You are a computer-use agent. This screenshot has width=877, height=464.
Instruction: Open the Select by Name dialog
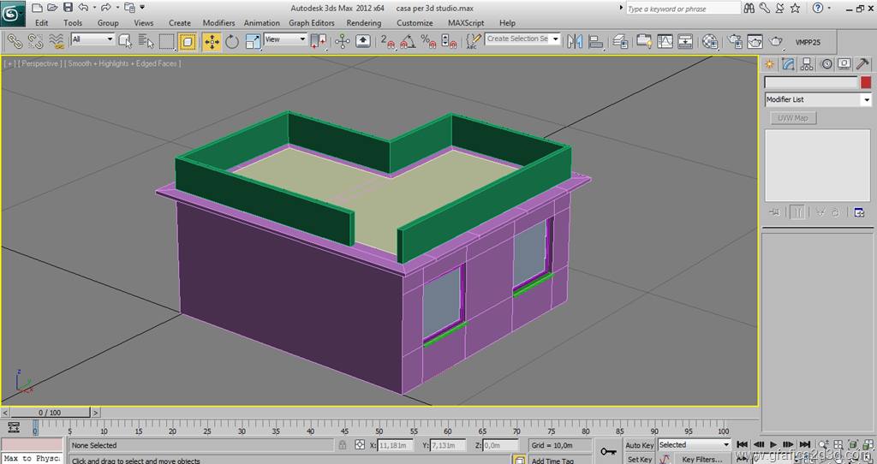pos(145,41)
